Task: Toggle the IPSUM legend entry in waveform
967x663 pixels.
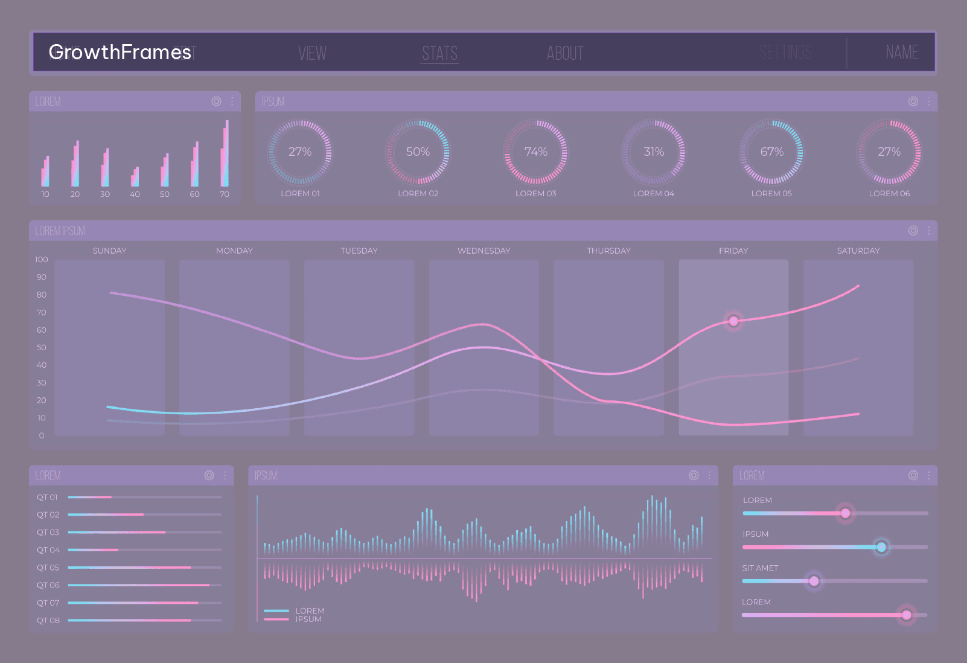Action: (293, 619)
